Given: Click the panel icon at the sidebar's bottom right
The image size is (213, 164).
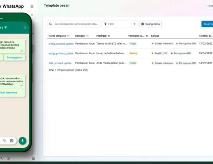Looking at the screenshot, I should [33, 158].
